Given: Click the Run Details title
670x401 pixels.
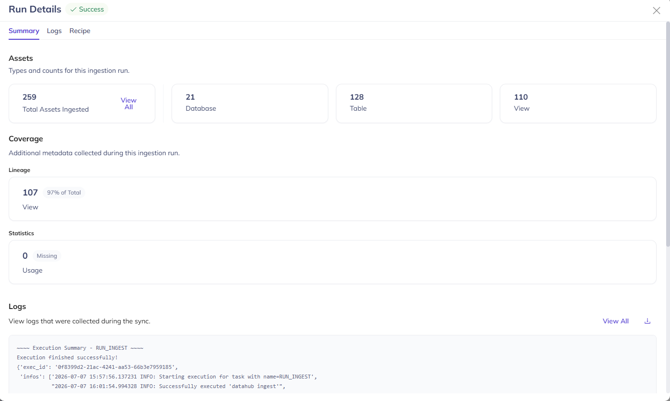Looking at the screenshot, I should [35, 9].
